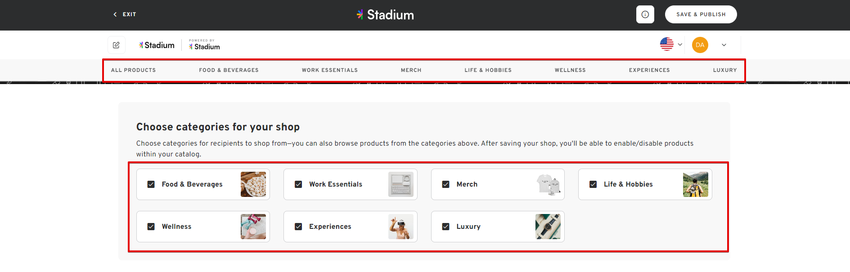This screenshot has width=850, height=272.
Task: Click the Experiences card label
Action: coord(330,227)
